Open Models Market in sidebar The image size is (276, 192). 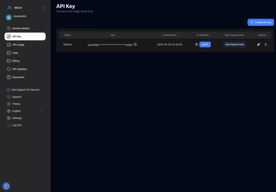[21, 28]
